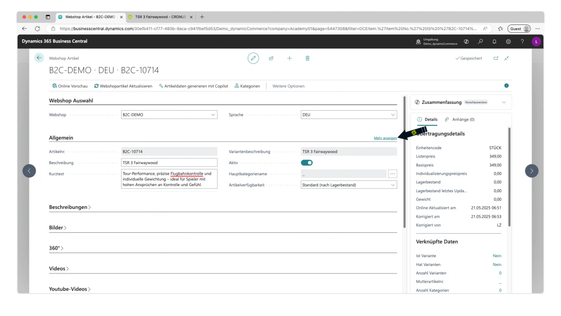The image size is (561, 316).
Task: Click the blue info circle icon
Action: pos(506,86)
